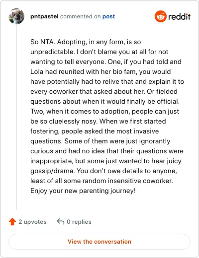Click the "2 upvotes" label
Image resolution: width=199 pixels, height=258 pixels.
coord(32,222)
